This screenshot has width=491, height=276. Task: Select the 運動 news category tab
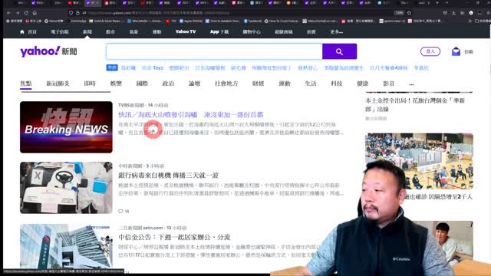(285, 84)
